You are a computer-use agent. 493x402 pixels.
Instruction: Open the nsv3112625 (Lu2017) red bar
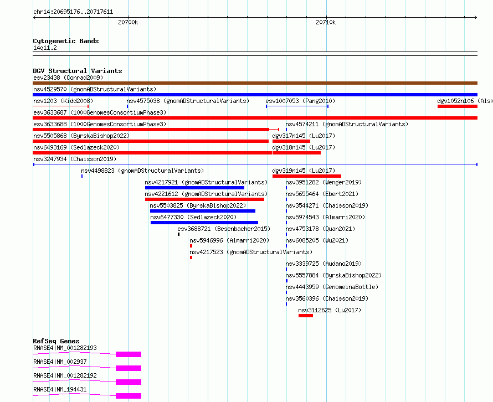tap(306, 316)
